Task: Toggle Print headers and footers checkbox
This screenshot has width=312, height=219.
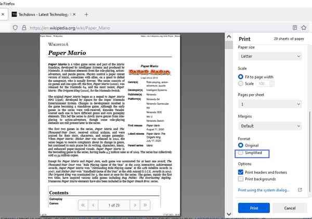Action: point(241,172)
